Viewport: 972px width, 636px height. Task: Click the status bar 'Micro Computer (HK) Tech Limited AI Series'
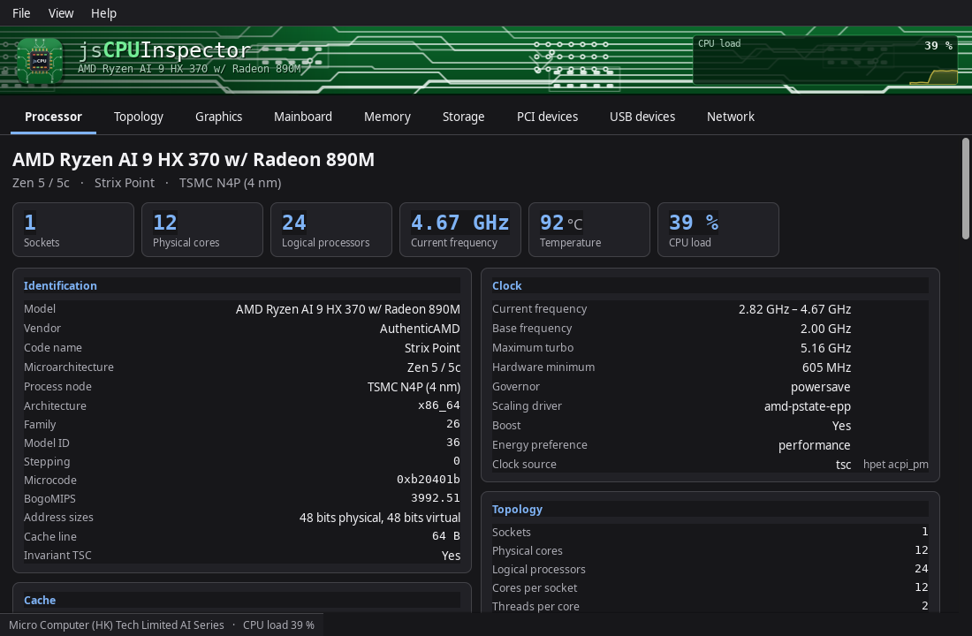(117, 625)
